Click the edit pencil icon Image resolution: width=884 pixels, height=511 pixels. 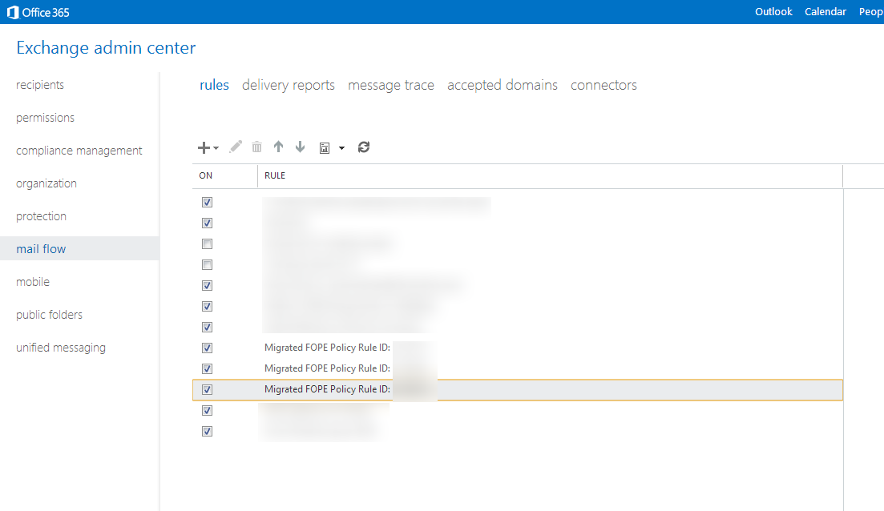coord(236,147)
